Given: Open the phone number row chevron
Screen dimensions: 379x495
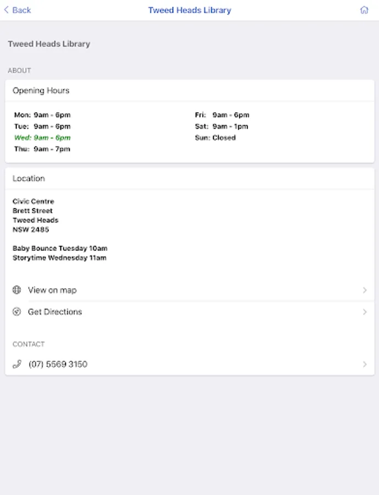Looking at the screenshot, I should coord(365,364).
